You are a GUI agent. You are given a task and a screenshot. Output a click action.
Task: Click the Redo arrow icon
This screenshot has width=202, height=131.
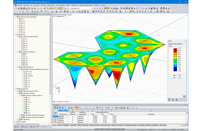[41, 8]
